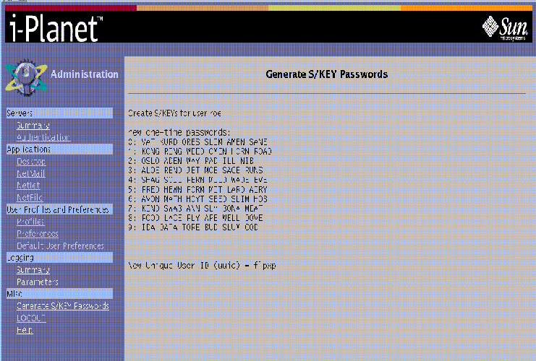Click password line 8 starting FOOD LACE
Screen dimensions: 536x361
tap(195, 218)
